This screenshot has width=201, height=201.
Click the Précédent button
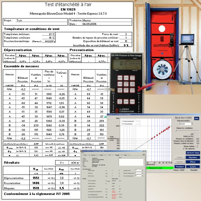(x=180, y=167)
